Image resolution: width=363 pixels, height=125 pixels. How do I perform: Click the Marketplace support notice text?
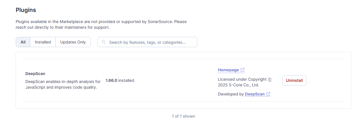pos(101,24)
